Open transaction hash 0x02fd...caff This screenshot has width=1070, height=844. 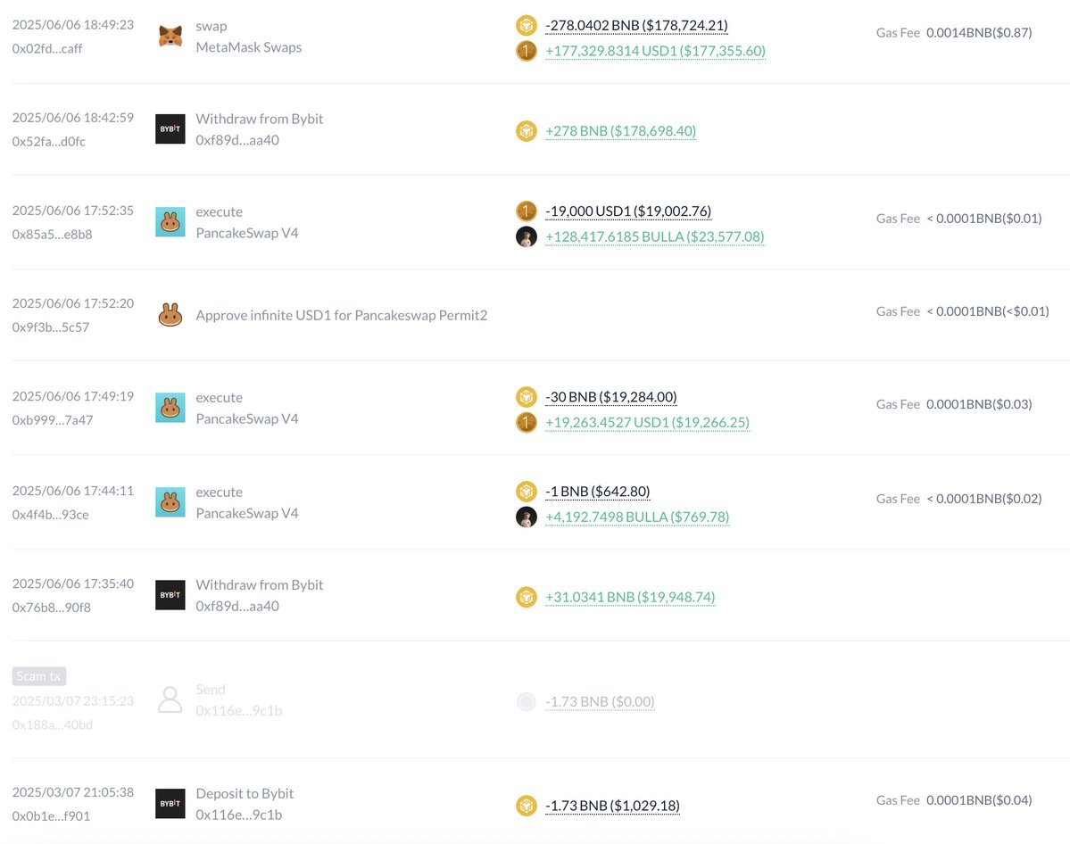(47, 48)
